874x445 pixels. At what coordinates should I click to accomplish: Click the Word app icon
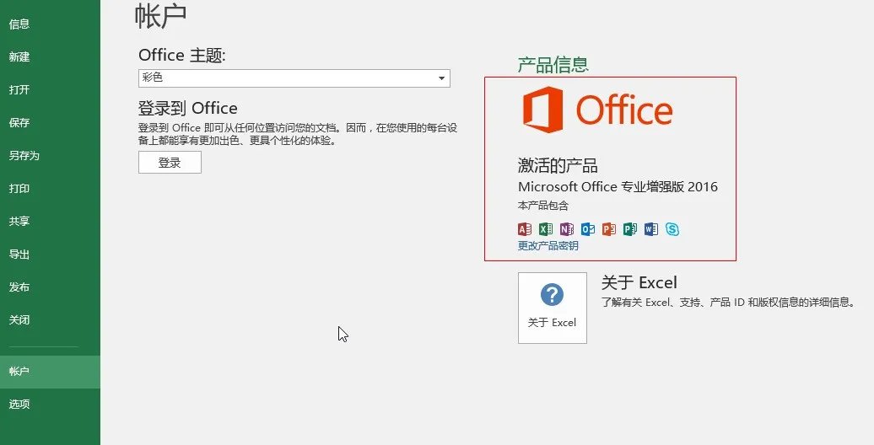(x=651, y=229)
